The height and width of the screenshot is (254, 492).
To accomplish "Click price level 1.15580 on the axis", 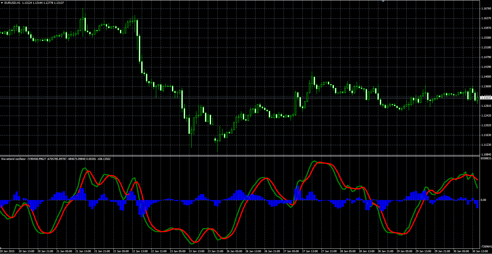I will tap(486, 38).
